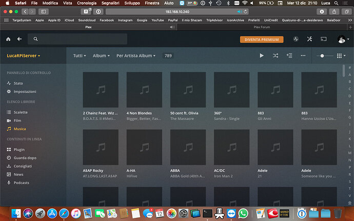Open Safari Sviluppo menu
Viewport: 354px width, 221px height.
coord(132,3)
